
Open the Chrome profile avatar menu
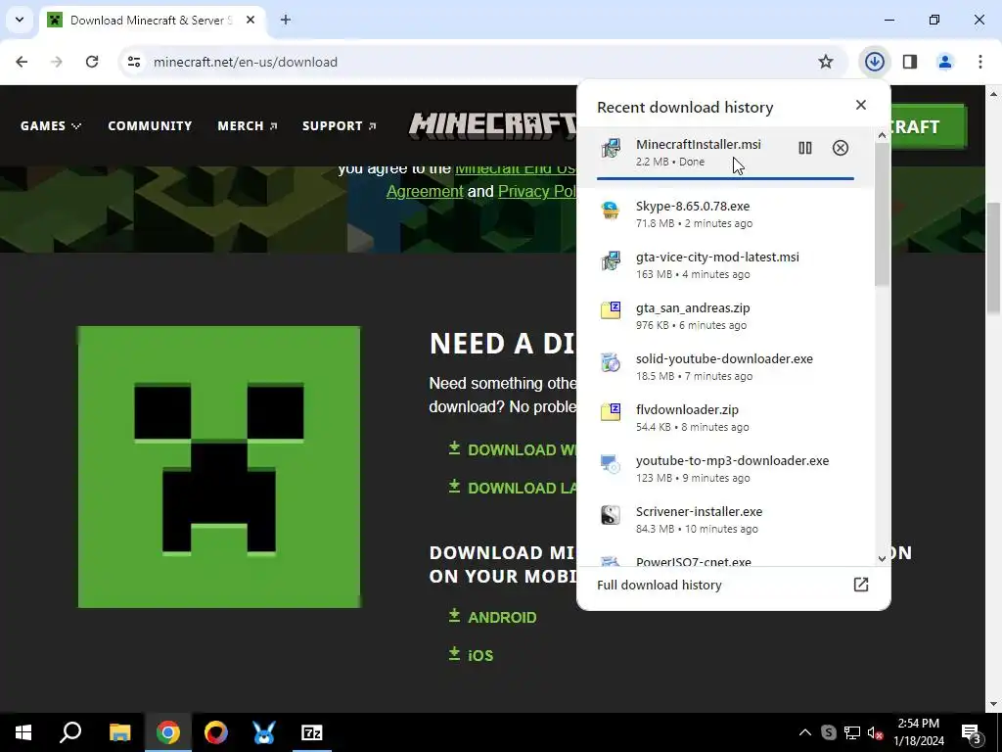pyautogui.click(x=944, y=62)
